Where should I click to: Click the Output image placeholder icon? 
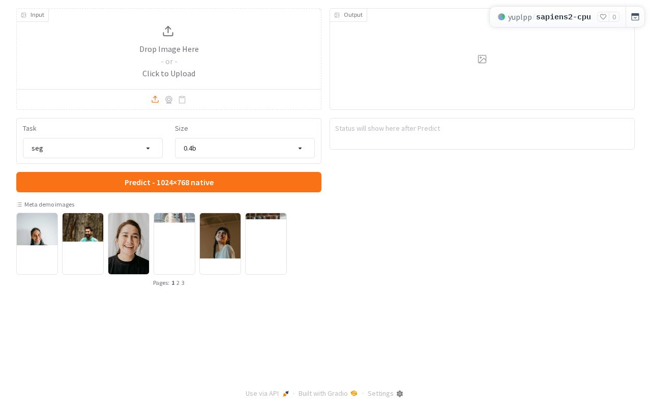482,59
